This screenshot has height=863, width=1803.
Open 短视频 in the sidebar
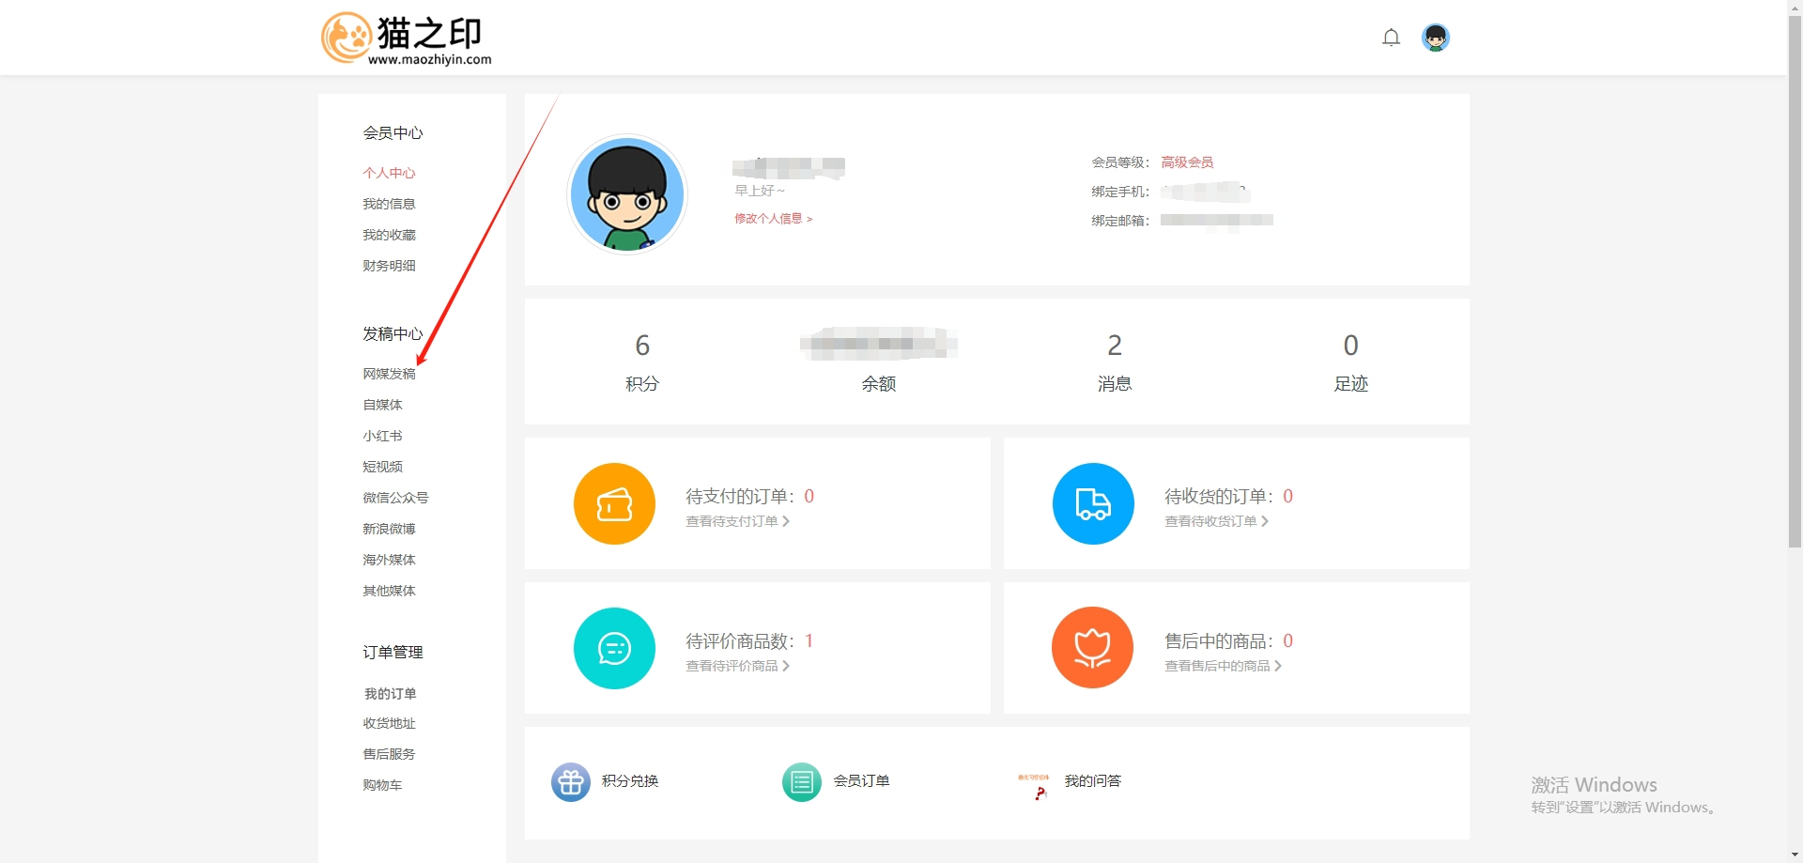tap(382, 467)
